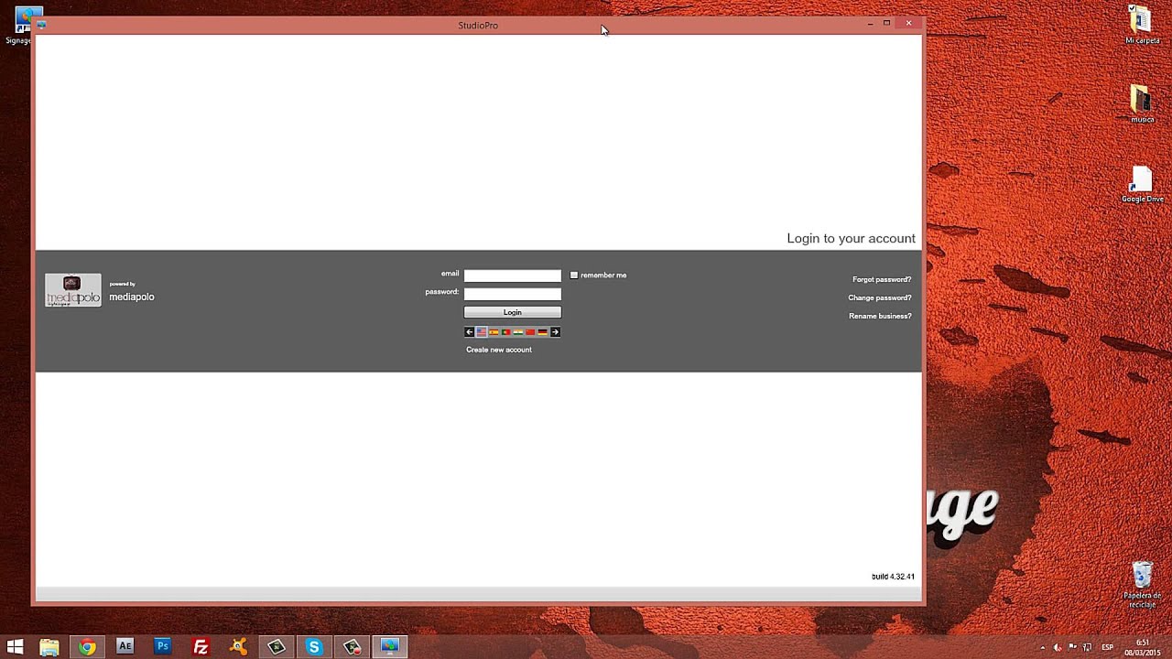
Task: Open the Mi carpeta desktop folder
Action: (1142, 25)
